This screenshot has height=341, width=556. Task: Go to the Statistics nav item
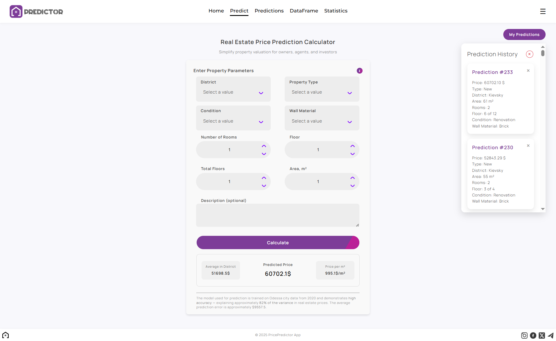[x=336, y=11]
